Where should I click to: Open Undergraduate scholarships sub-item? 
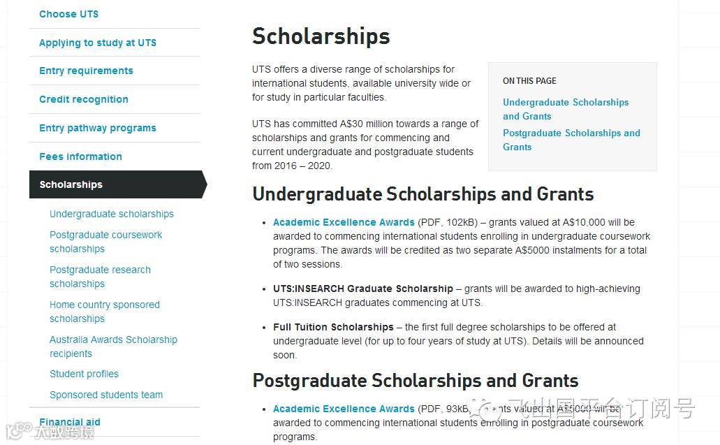(x=112, y=214)
